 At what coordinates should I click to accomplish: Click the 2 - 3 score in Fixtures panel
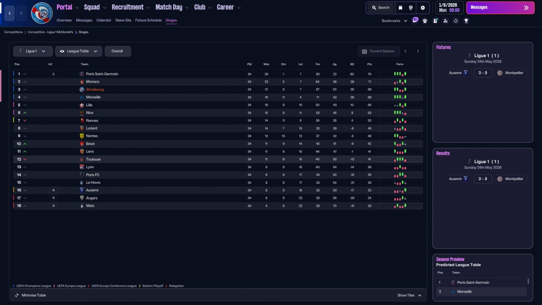[x=483, y=73]
